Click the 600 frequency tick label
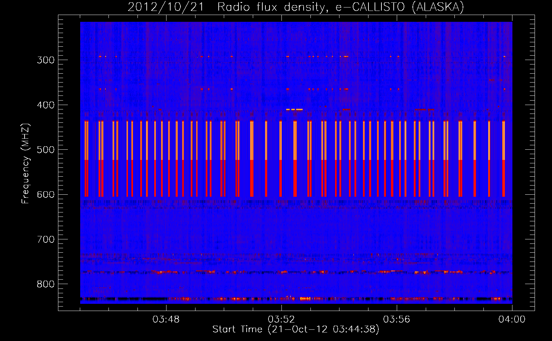Viewport: 552px width, 341px height. pos(46,195)
